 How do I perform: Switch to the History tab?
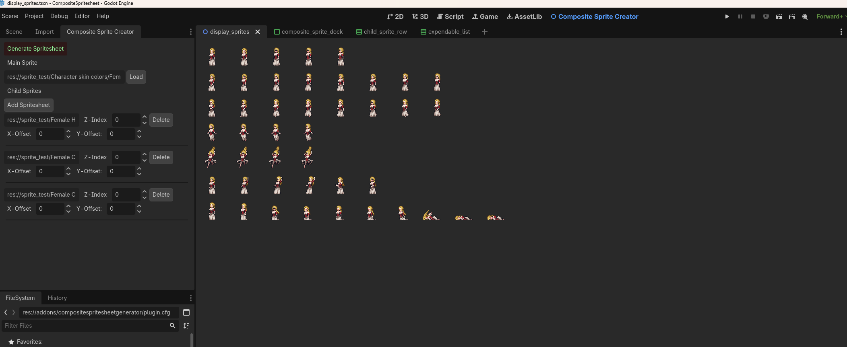coord(57,298)
